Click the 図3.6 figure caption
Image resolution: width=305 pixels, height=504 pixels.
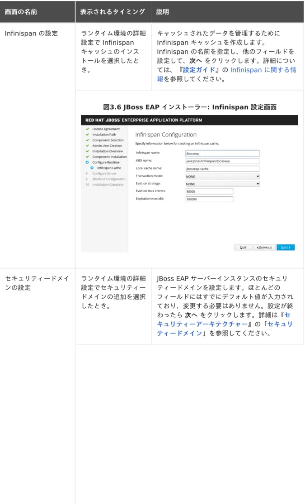pyautogui.click(x=190, y=107)
